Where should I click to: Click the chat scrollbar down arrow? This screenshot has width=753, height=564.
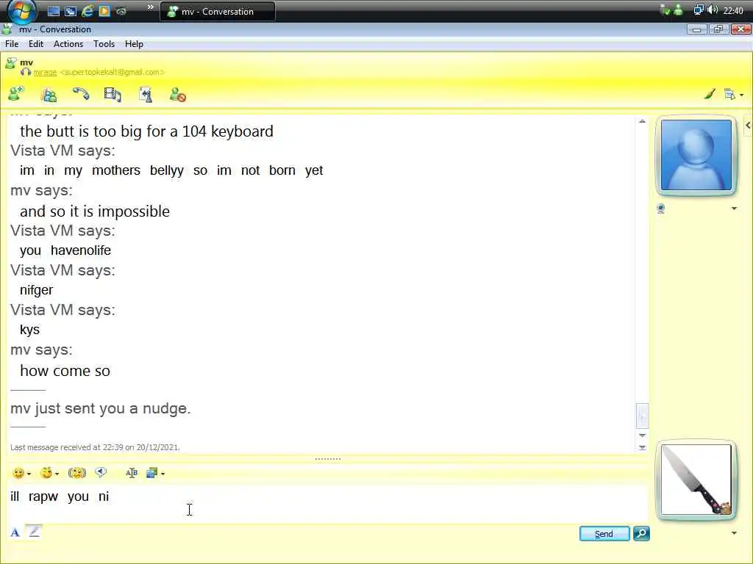pyautogui.click(x=642, y=435)
